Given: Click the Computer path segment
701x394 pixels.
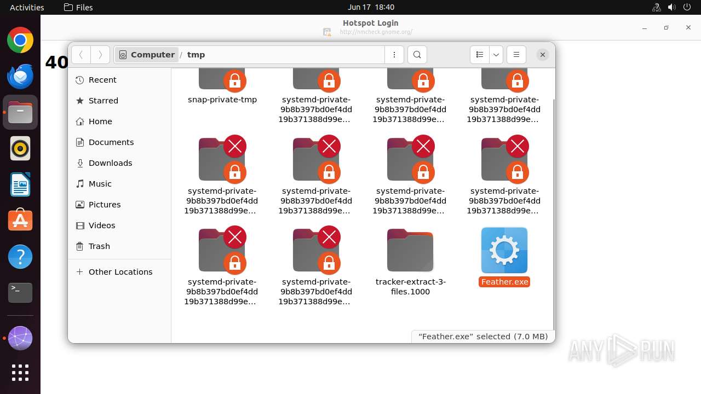Looking at the screenshot, I should pyautogui.click(x=147, y=55).
